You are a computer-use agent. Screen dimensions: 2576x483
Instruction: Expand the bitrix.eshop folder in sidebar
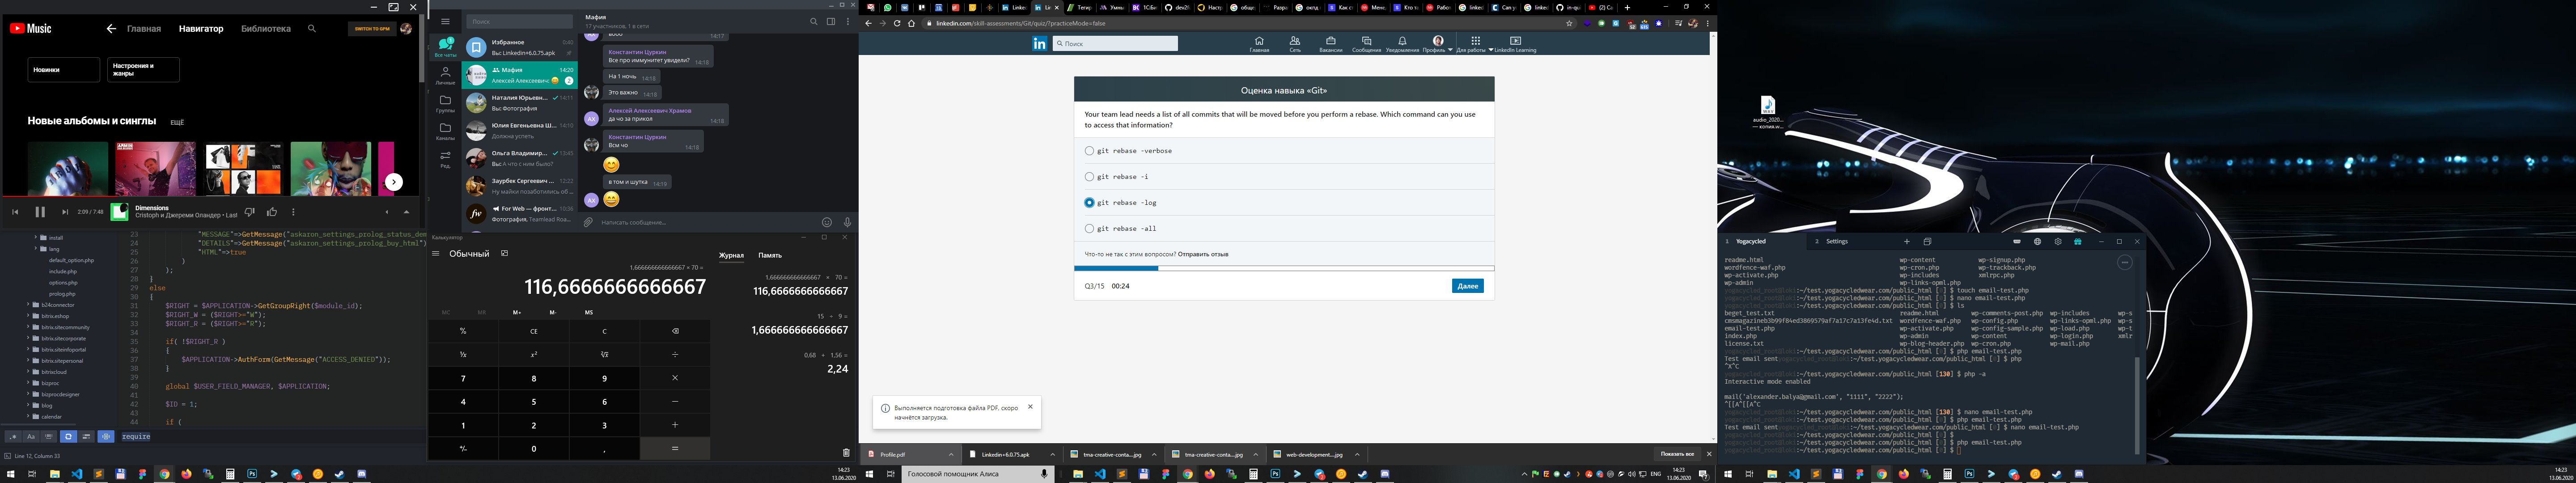(x=28, y=316)
